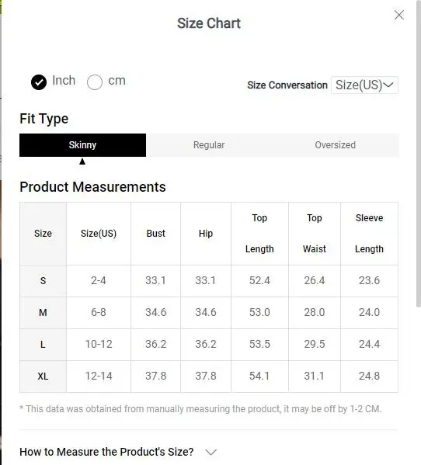421x465 pixels.
Task: Click the Size Conversation label
Action: pyautogui.click(x=287, y=85)
